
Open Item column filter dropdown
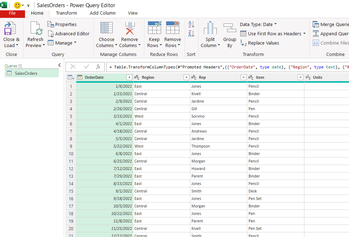(x=300, y=77)
